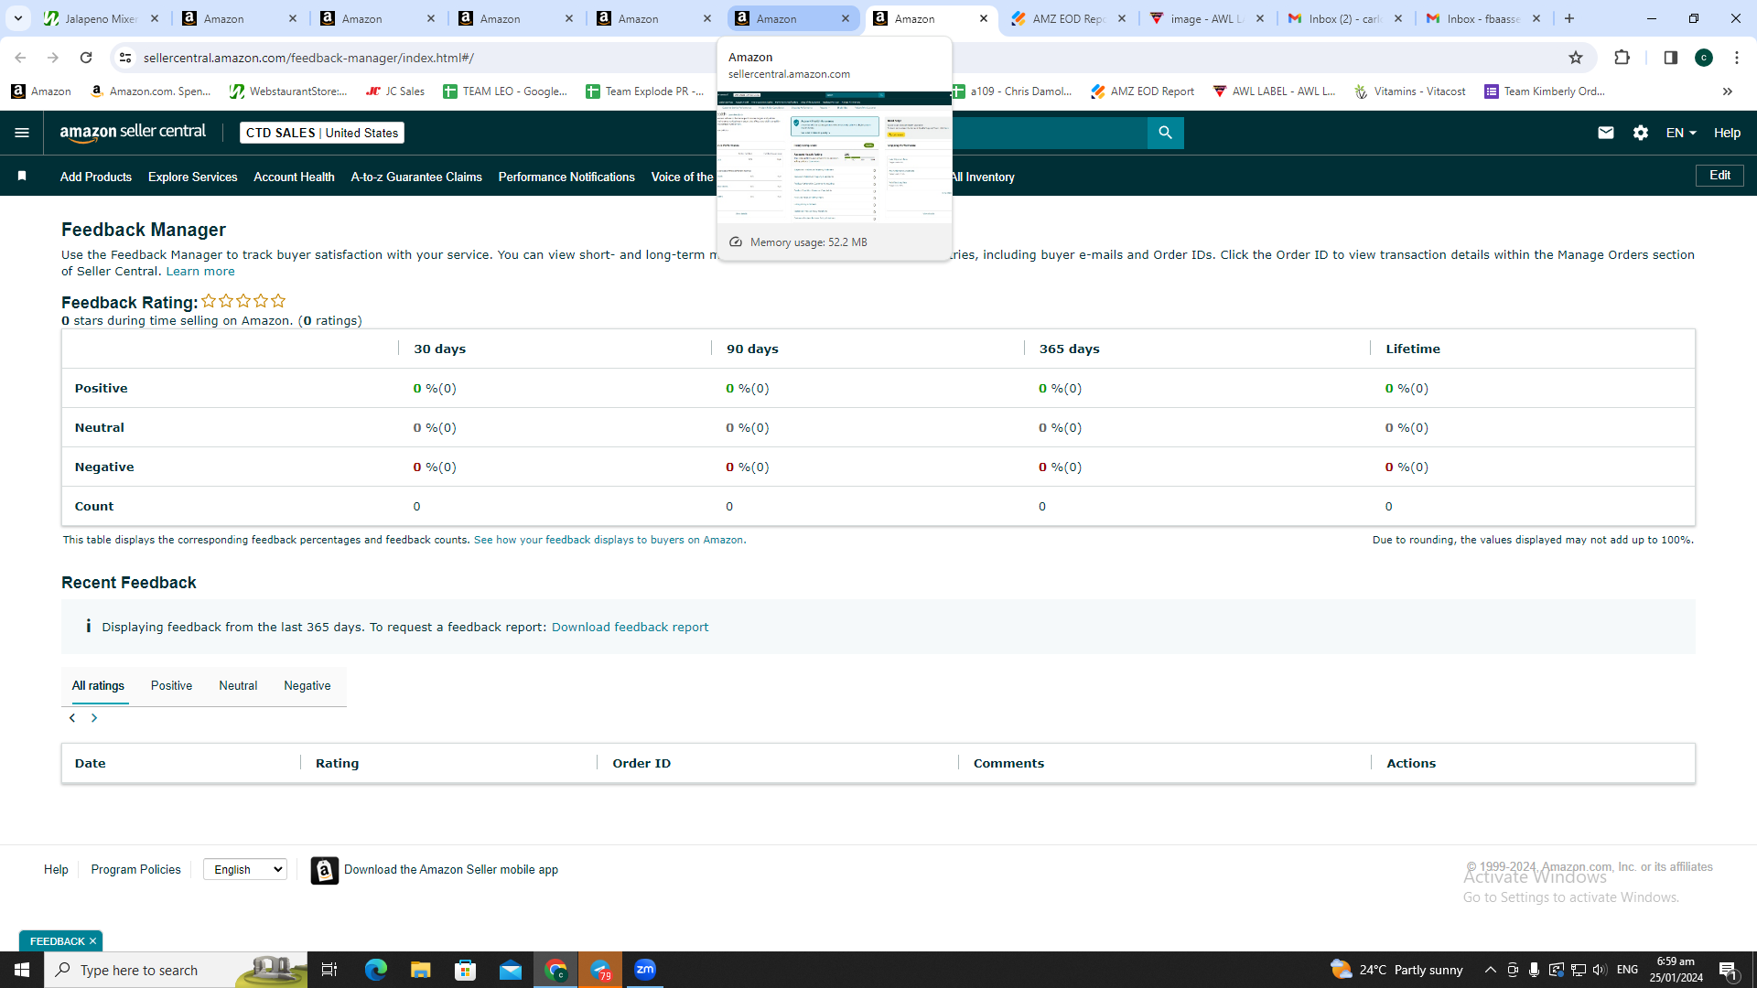This screenshot has height=988, width=1757.
Task: Open Microsoft Store from the taskbar
Action: coord(466,970)
